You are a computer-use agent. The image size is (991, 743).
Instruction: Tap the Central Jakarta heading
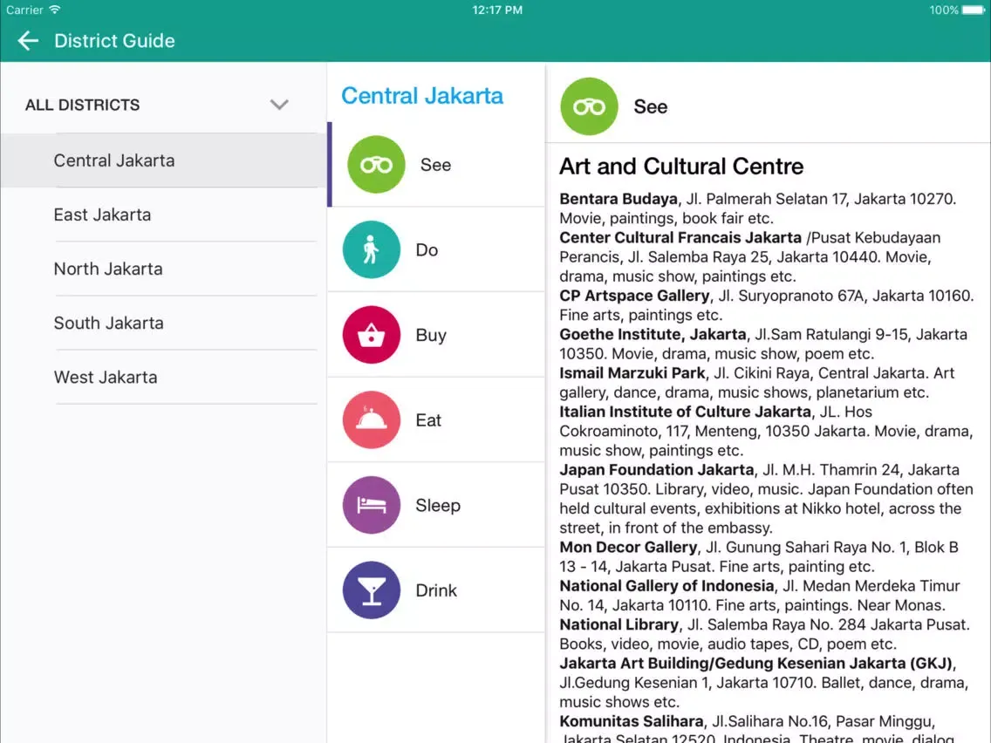coord(422,96)
